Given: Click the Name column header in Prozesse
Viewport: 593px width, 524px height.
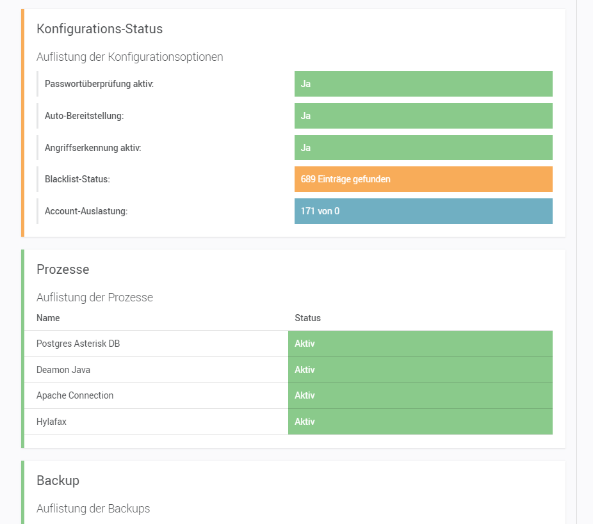Looking at the screenshot, I should pos(48,318).
